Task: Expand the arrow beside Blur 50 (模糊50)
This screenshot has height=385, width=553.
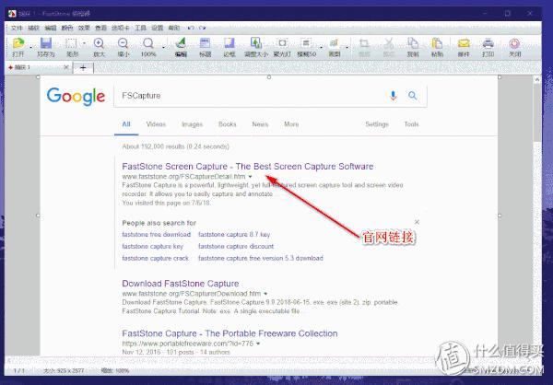Action: pos(321,47)
